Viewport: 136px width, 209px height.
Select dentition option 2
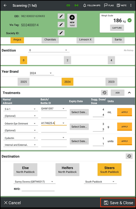(68, 60)
